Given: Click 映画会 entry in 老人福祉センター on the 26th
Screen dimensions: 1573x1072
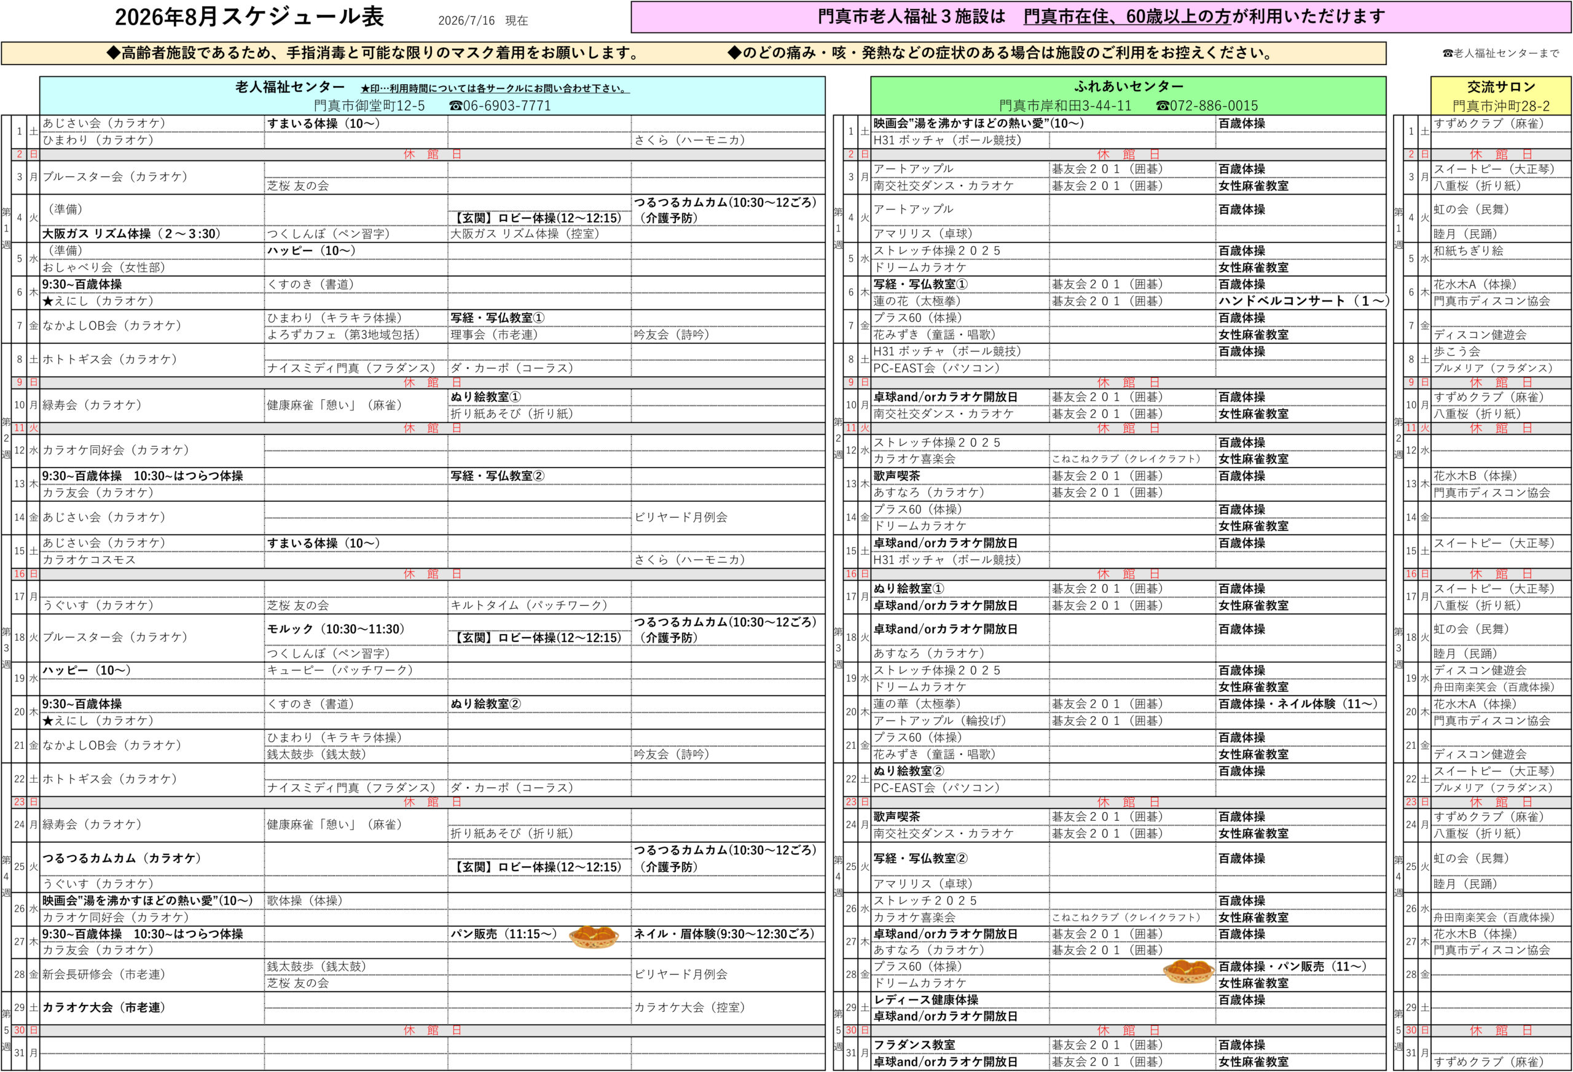Looking at the screenshot, I should (x=147, y=901).
